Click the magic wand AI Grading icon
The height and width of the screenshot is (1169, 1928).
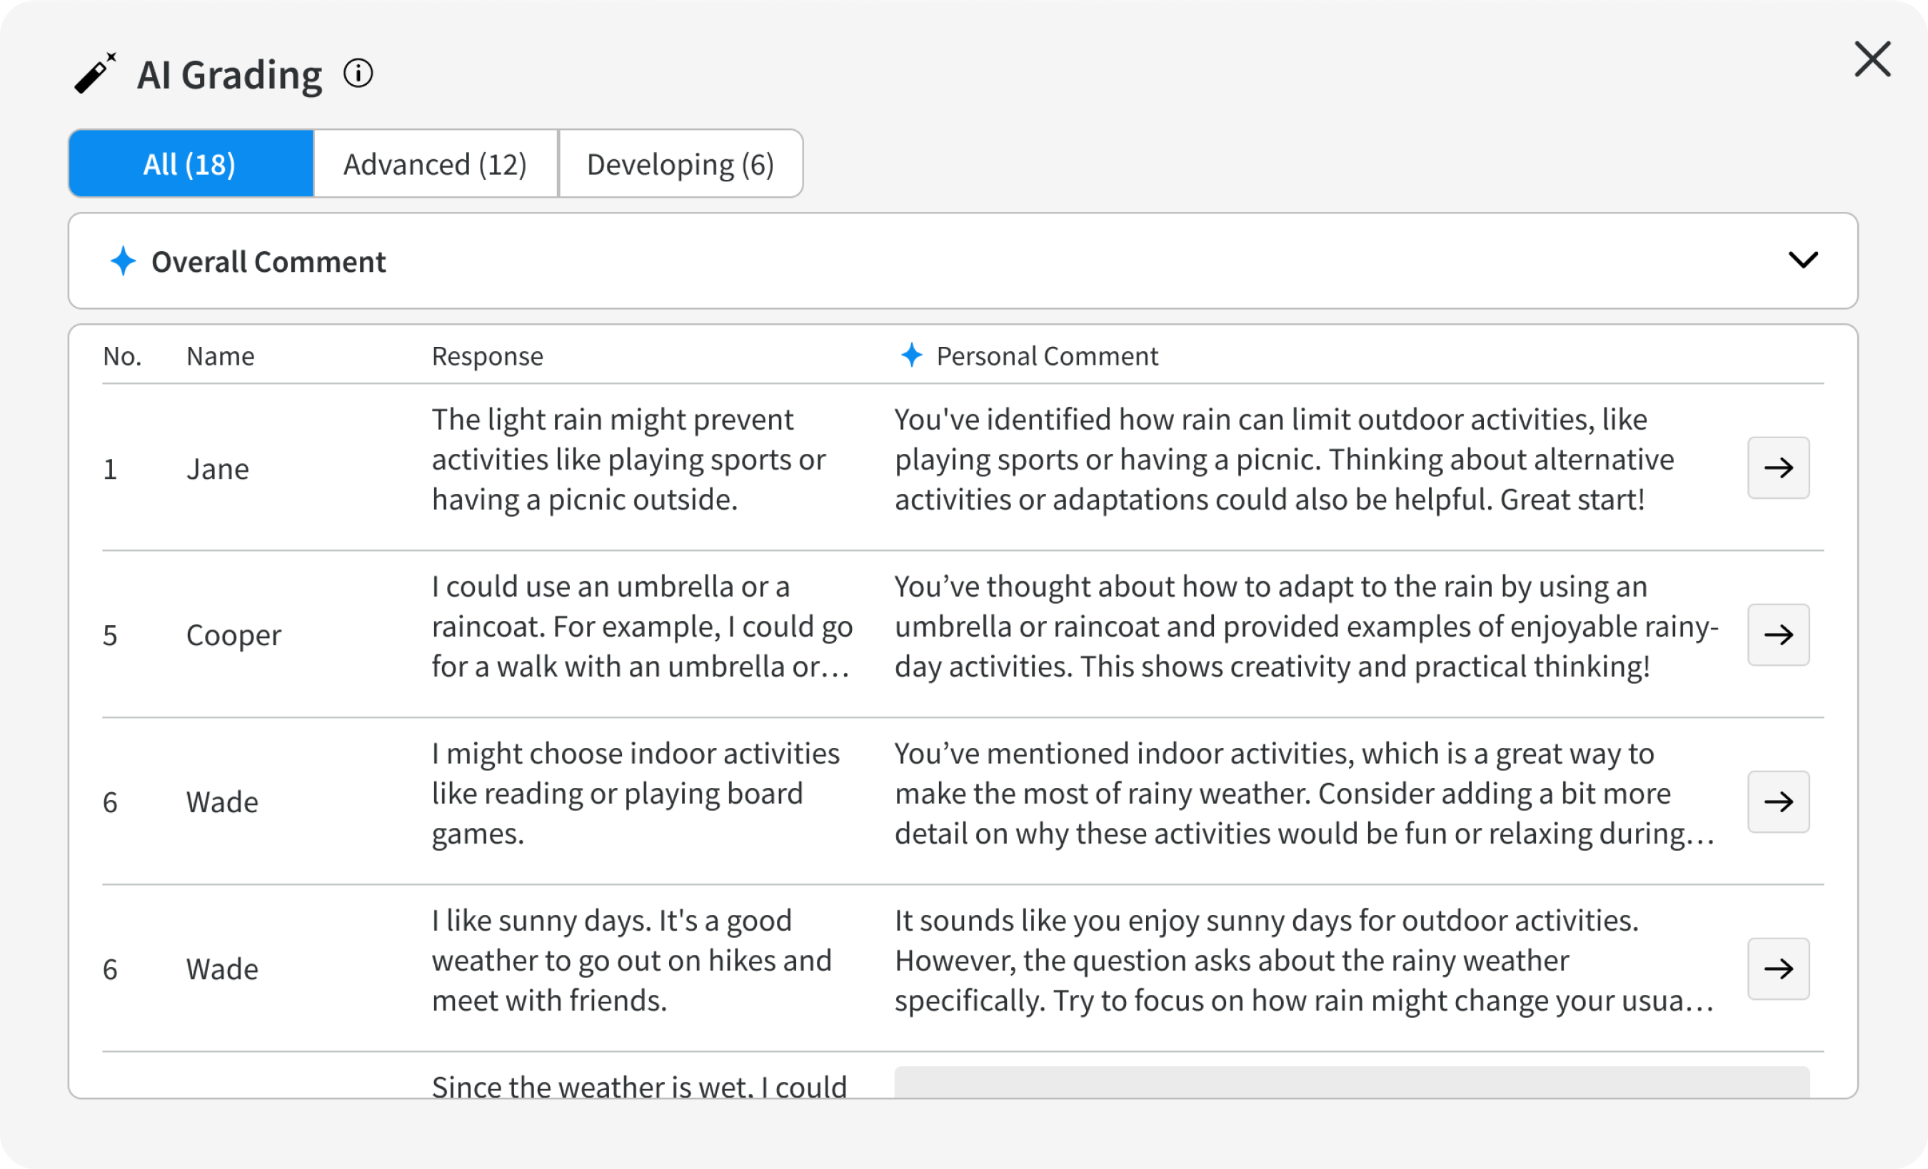[x=96, y=74]
